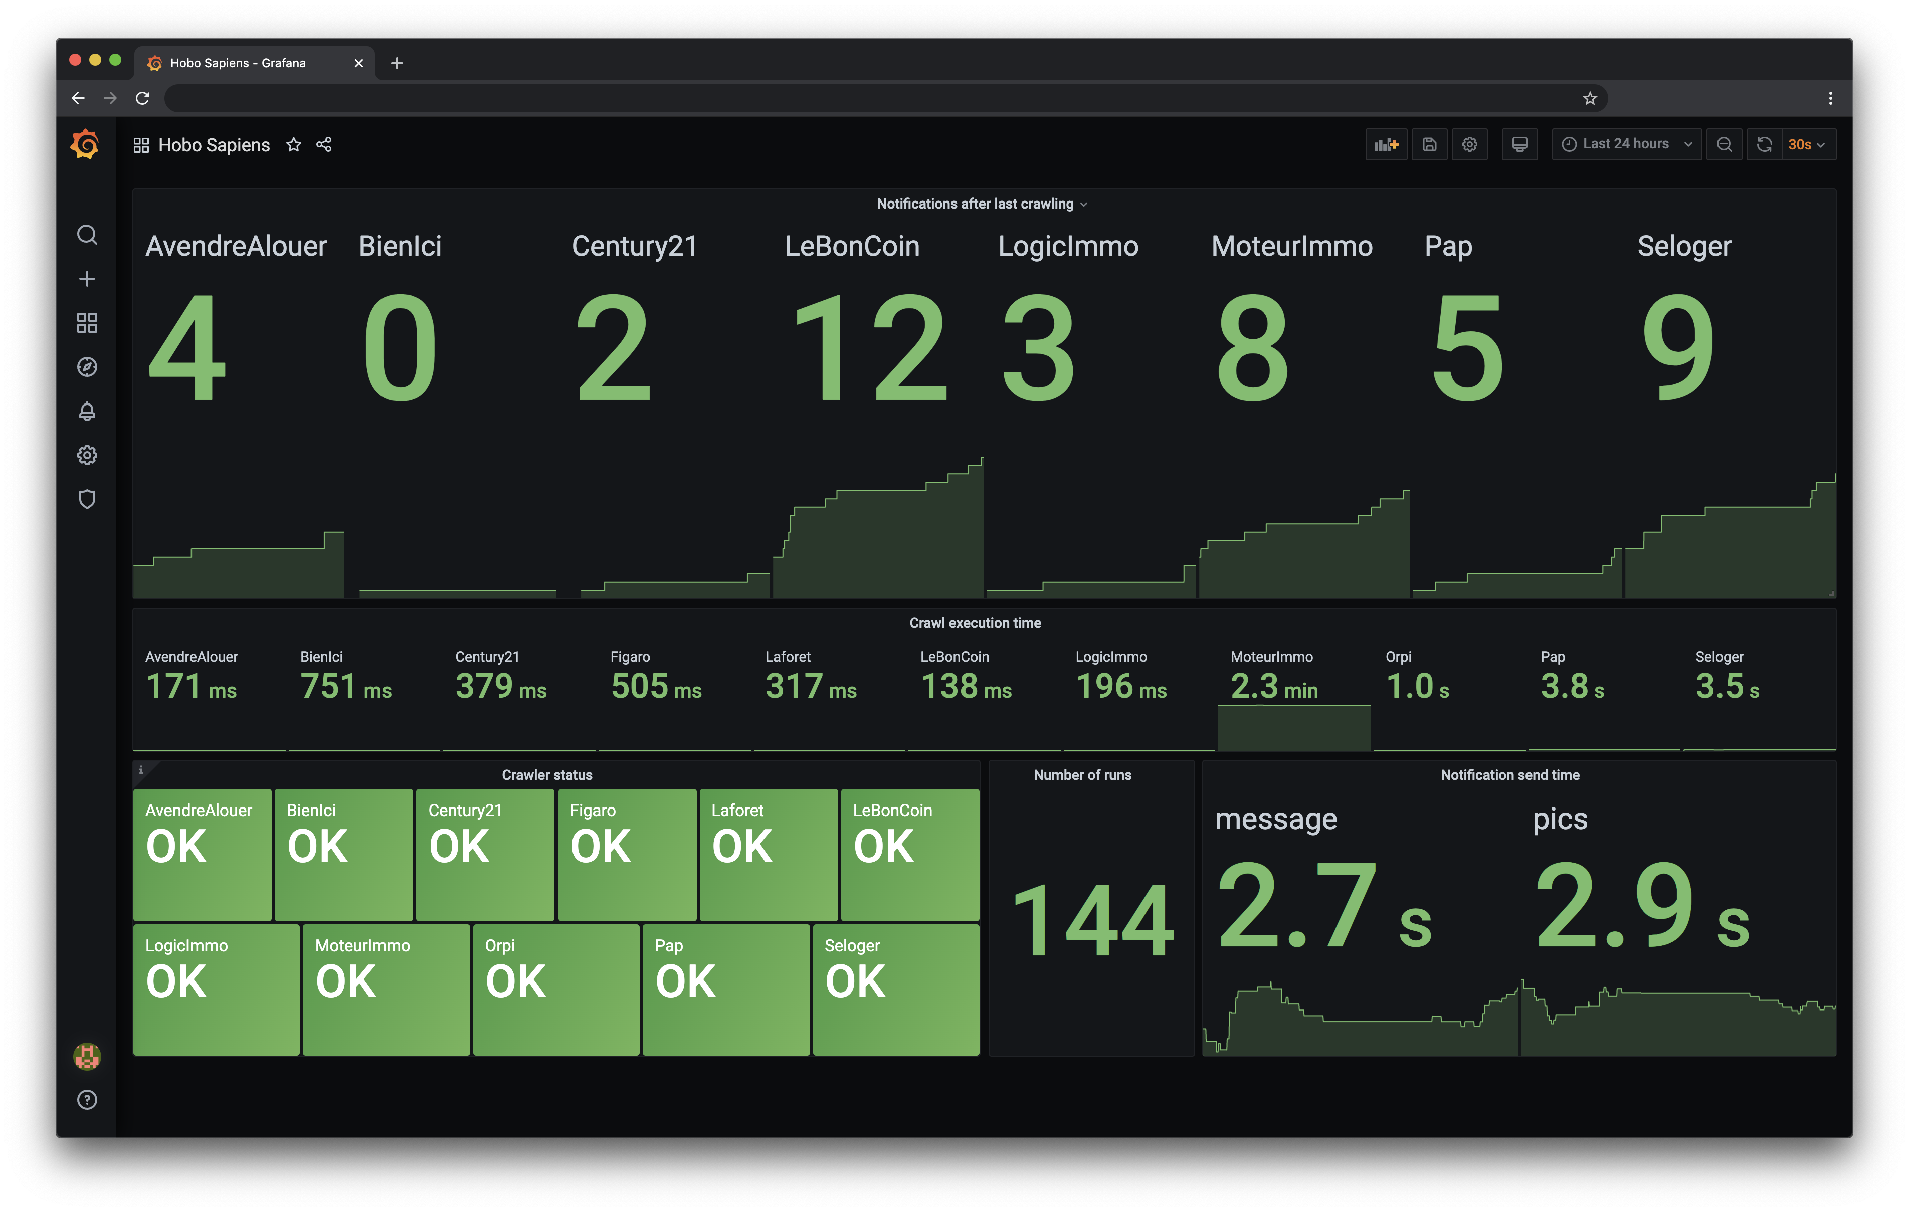
Task: Share the dashboard via share icon
Action: pyautogui.click(x=324, y=144)
